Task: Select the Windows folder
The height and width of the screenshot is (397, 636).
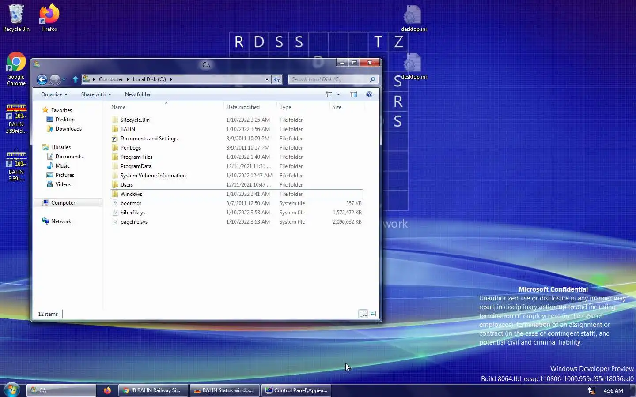Action: [x=237, y=194]
